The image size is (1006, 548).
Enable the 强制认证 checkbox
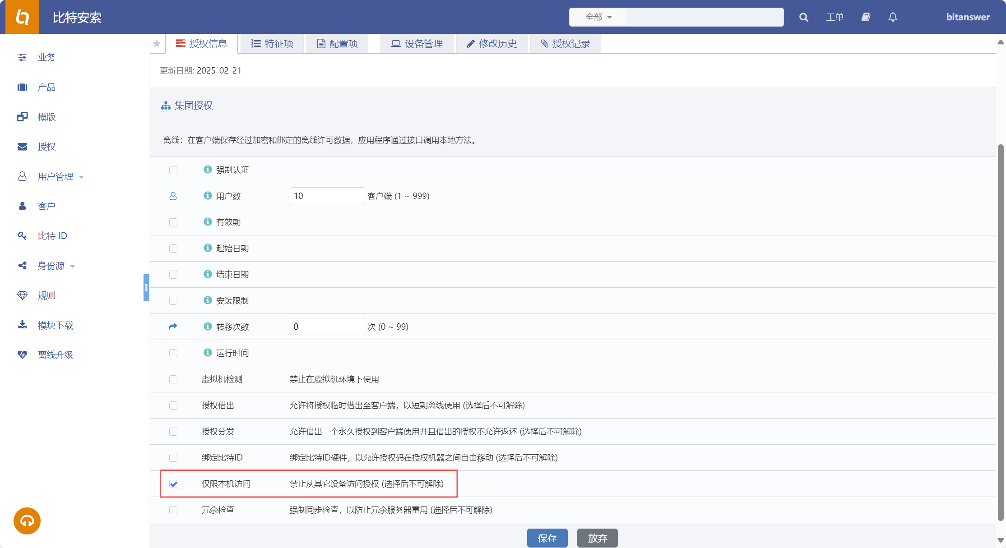tap(173, 170)
